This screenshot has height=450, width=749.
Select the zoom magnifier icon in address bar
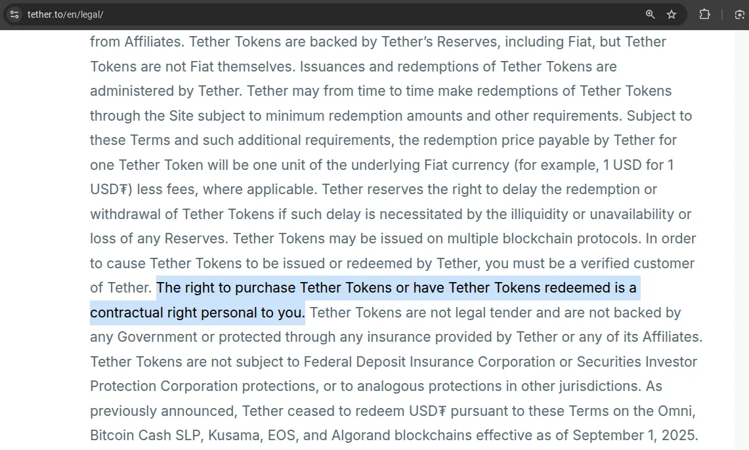click(x=650, y=14)
